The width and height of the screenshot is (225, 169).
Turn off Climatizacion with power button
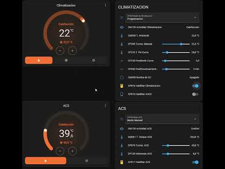point(94,61)
